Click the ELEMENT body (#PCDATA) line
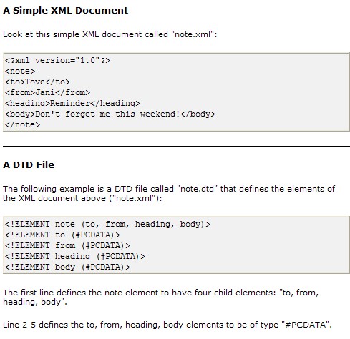This screenshot has width=350, height=339. pyautogui.click(x=67, y=267)
